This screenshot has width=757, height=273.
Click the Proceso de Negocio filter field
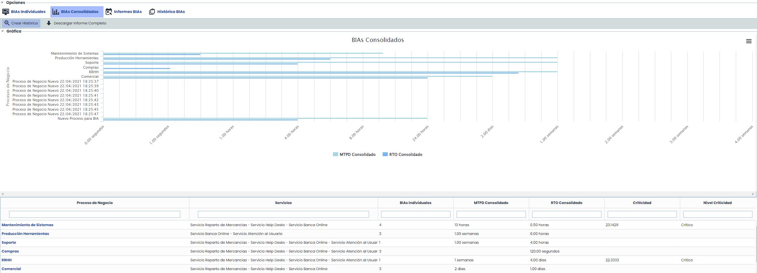94,214
